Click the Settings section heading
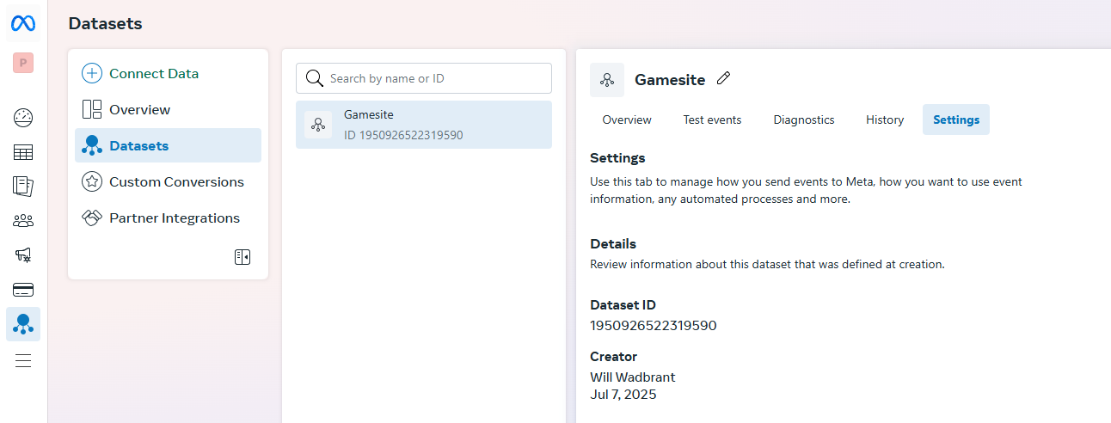1111x423 pixels. click(617, 158)
